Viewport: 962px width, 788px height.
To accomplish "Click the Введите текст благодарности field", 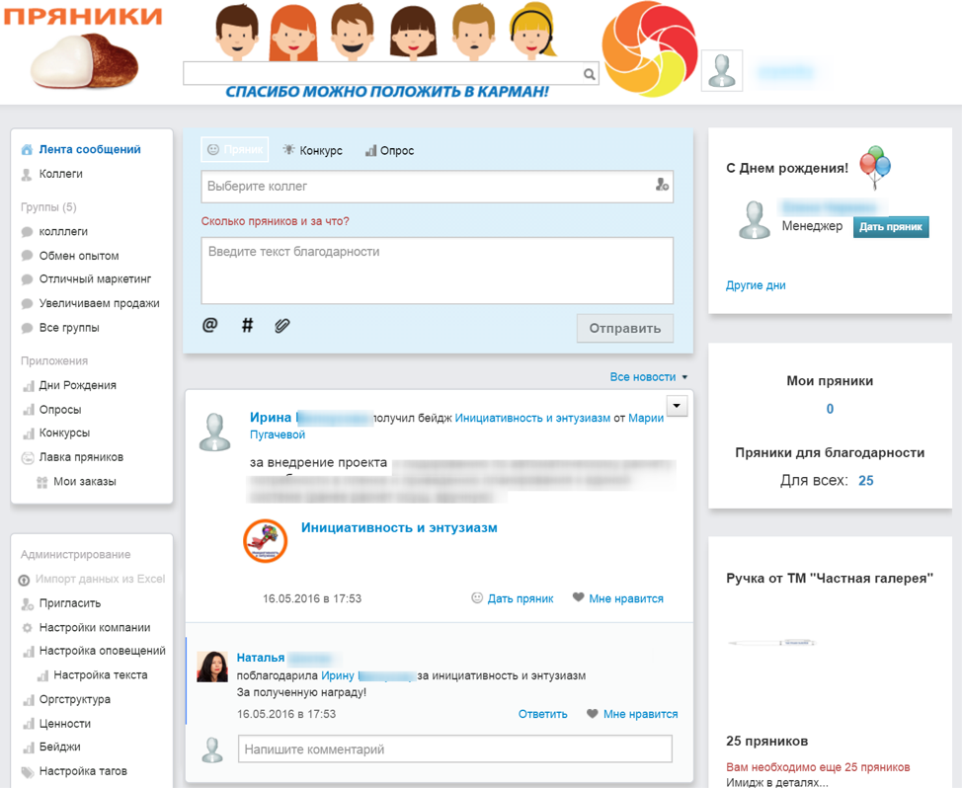I will tap(437, 271).
